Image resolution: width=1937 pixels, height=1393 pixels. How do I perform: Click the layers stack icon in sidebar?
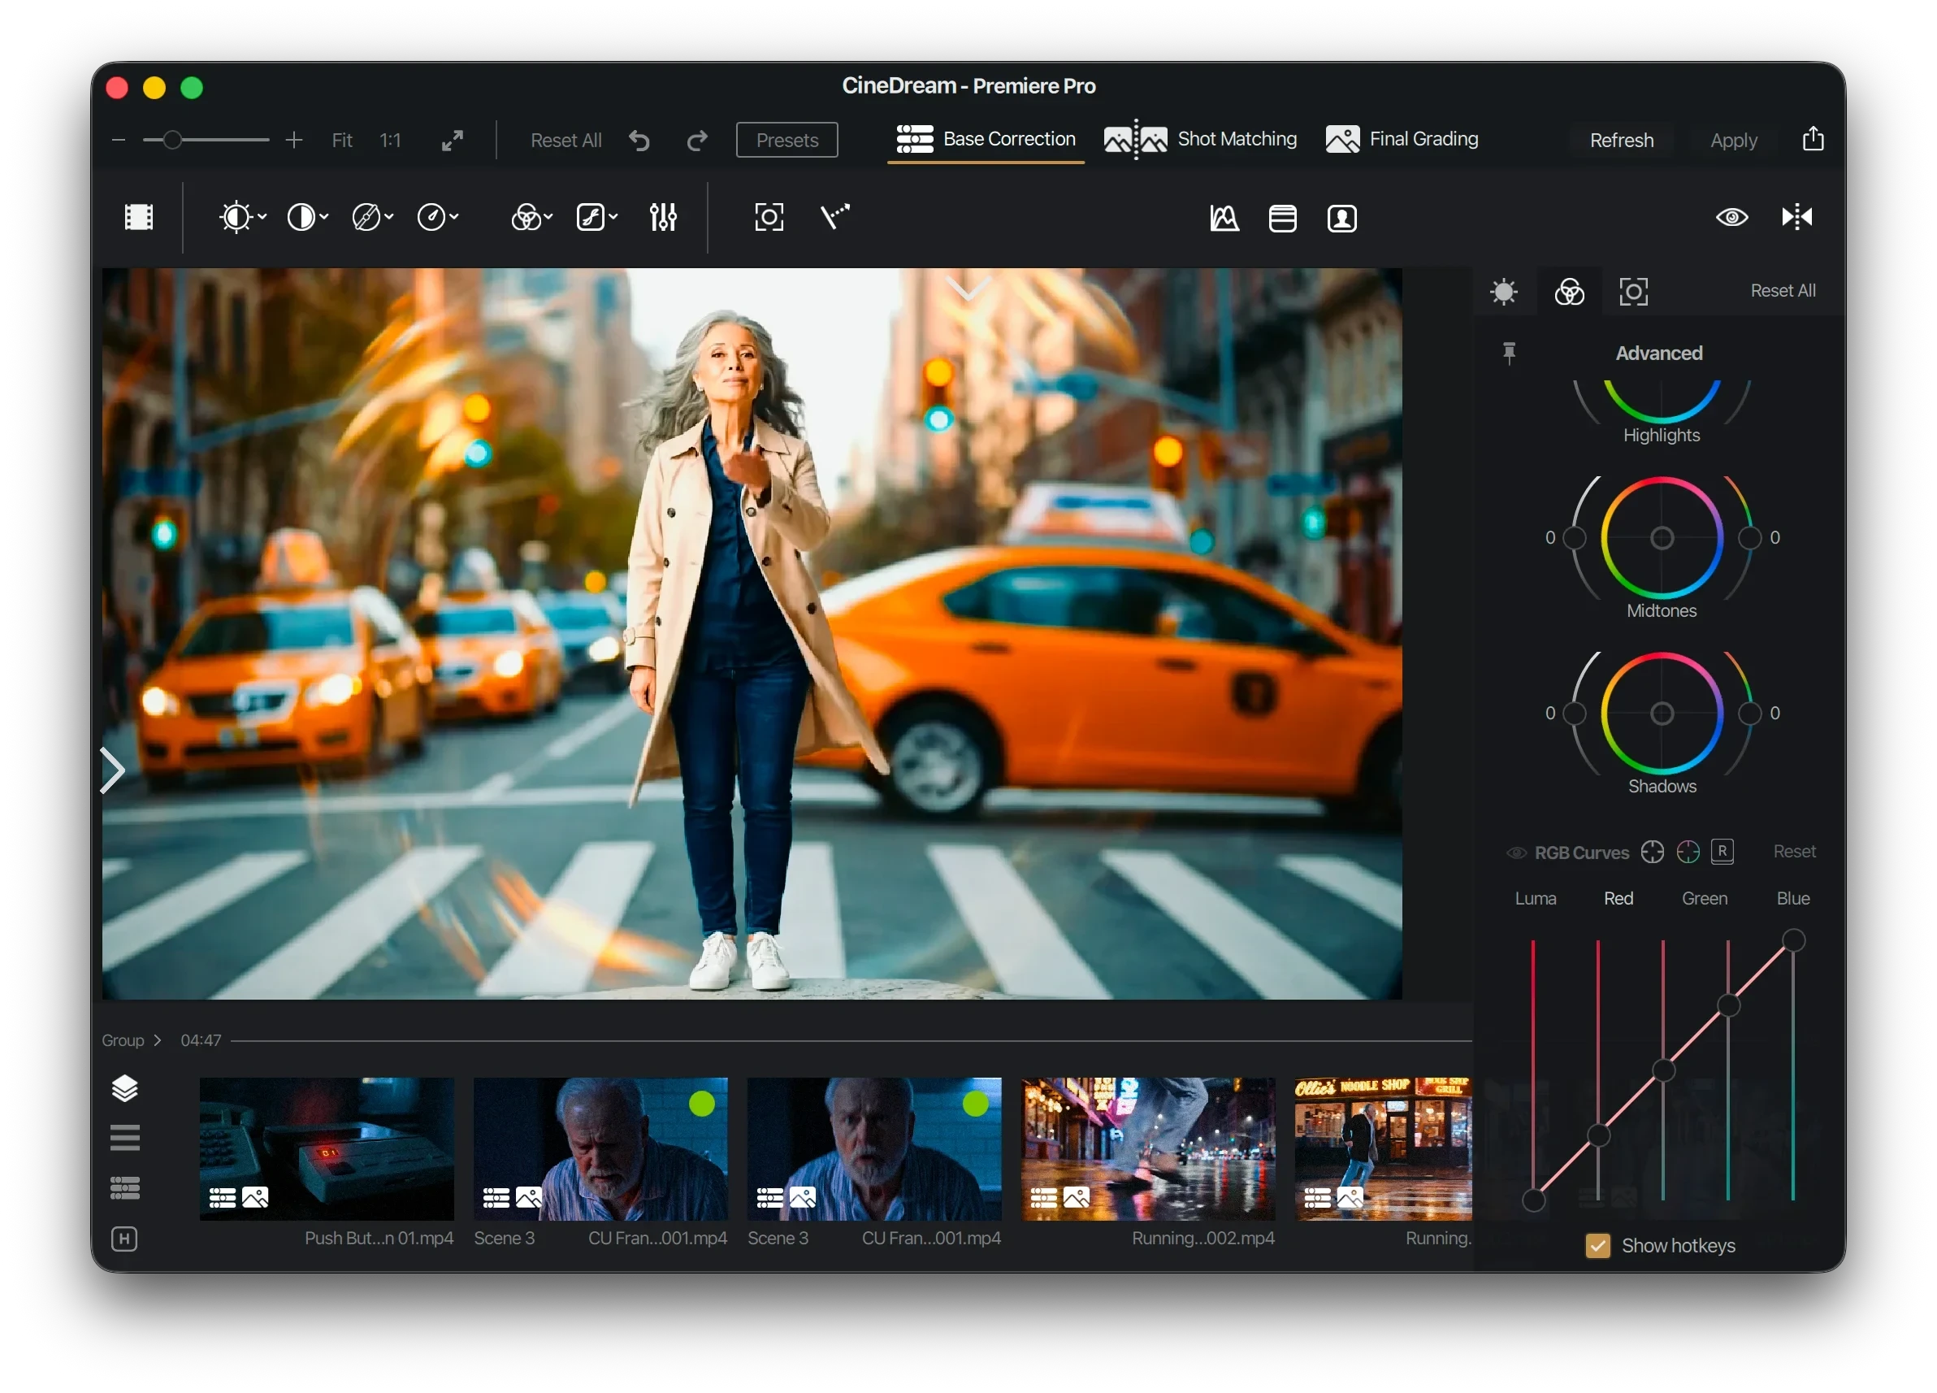point(124,1087)
